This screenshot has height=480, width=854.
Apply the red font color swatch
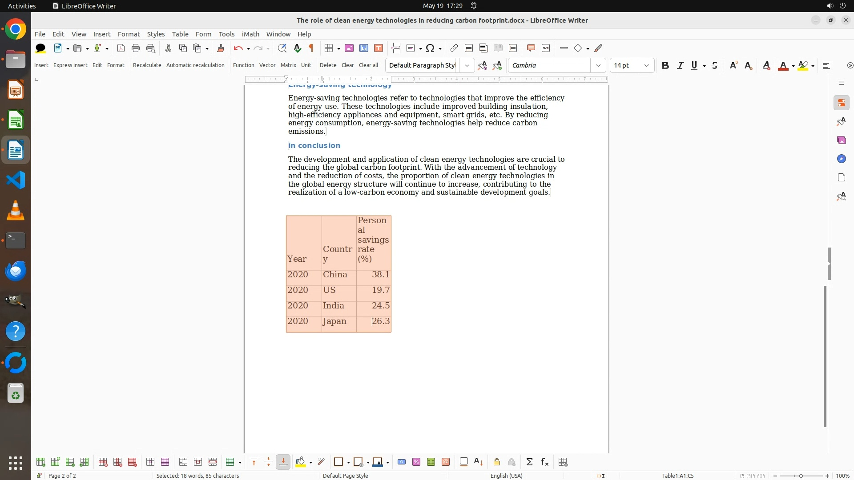(x=783, y=66)
